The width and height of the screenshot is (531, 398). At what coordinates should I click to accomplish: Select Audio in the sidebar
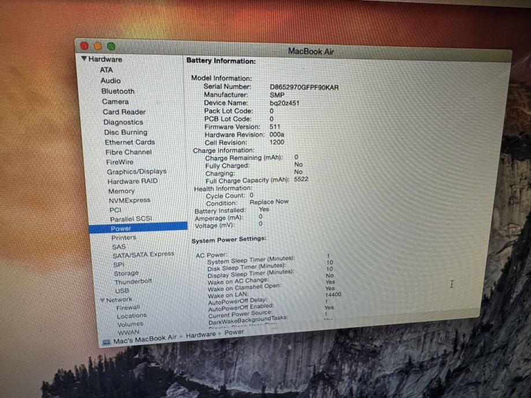pos(111,81)
